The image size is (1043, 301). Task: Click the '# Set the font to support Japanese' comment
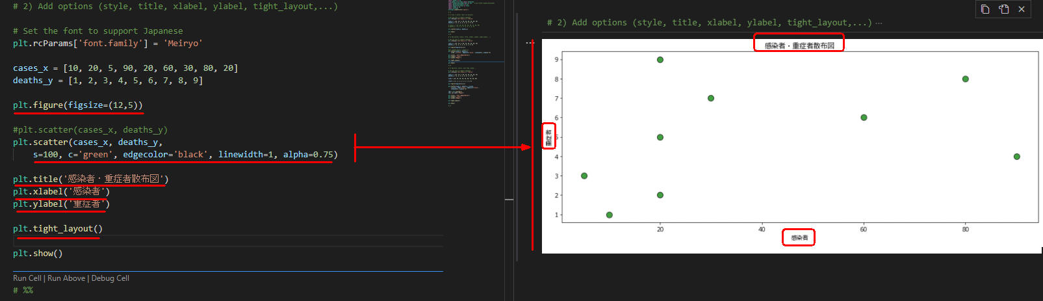pyautogui.click(x=98, y=31)
